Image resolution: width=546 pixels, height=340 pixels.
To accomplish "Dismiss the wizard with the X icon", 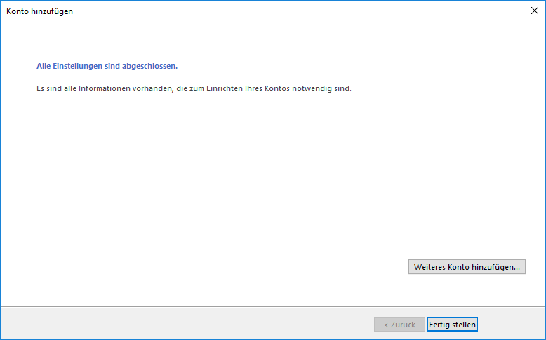I will click(x=534, y=11).
